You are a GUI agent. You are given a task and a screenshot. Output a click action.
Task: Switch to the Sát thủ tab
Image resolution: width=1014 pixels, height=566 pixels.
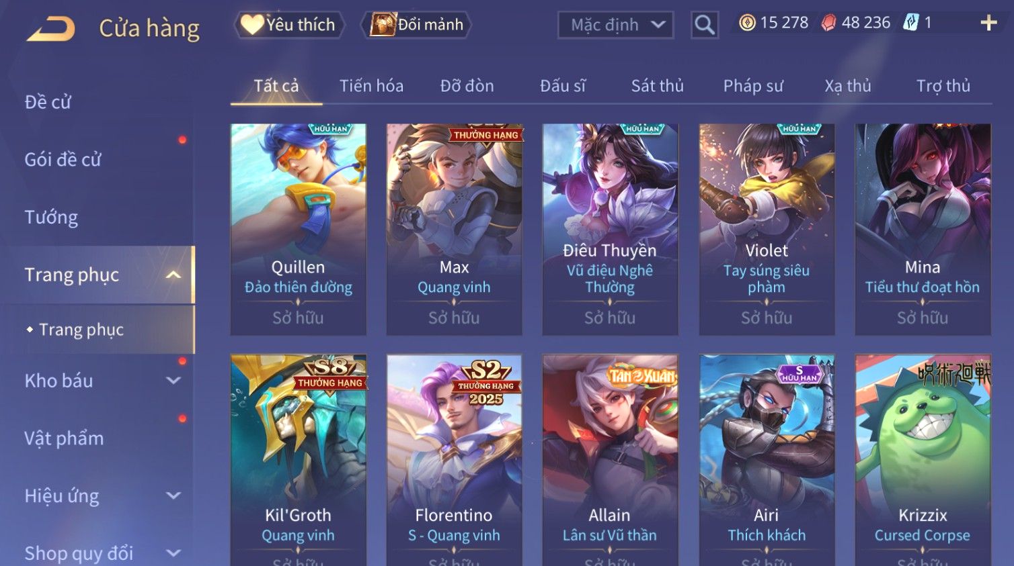[x=657, y=86]
